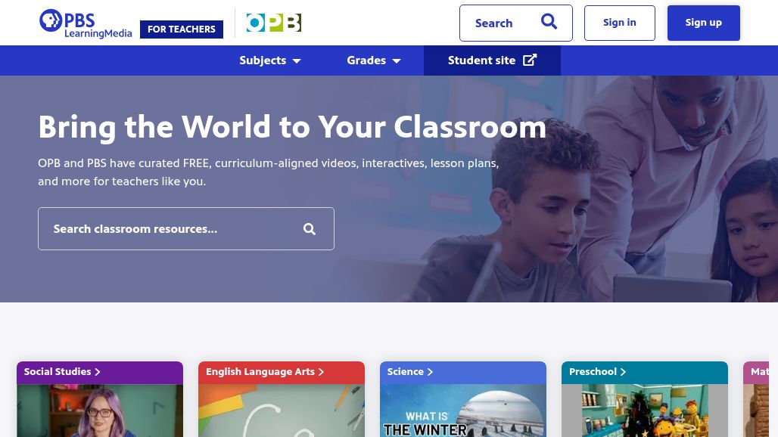This screenshot has width=778, height=437.
Task: Click the hero search magnifier icon
Action: click(x=310, y=229)
